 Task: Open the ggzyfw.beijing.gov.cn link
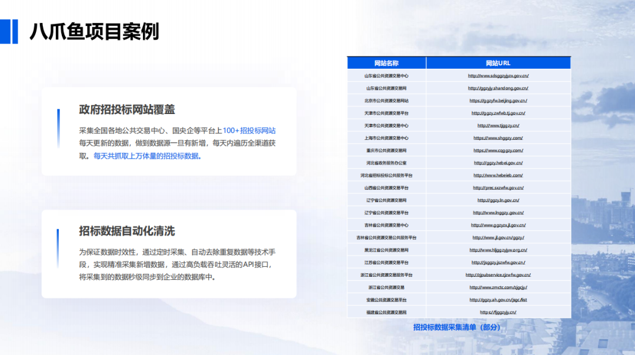click(x=498, y=101)
